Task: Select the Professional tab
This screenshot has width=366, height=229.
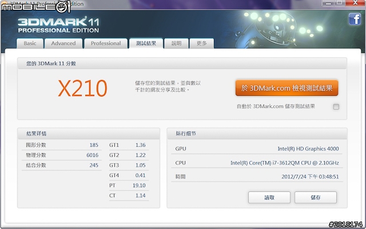Action: click(x=106, y=43)
